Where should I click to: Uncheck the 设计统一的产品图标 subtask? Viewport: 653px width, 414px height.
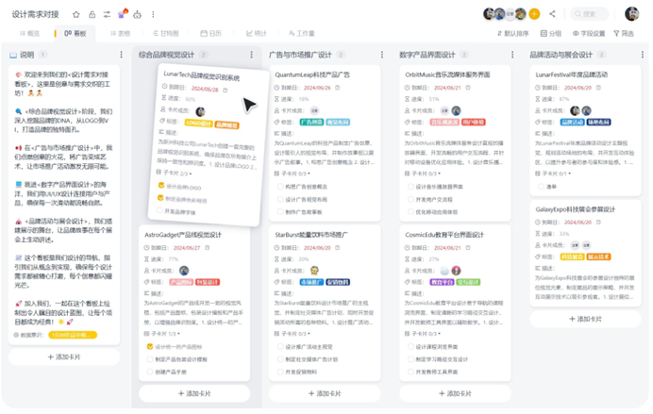coord(150,347)
